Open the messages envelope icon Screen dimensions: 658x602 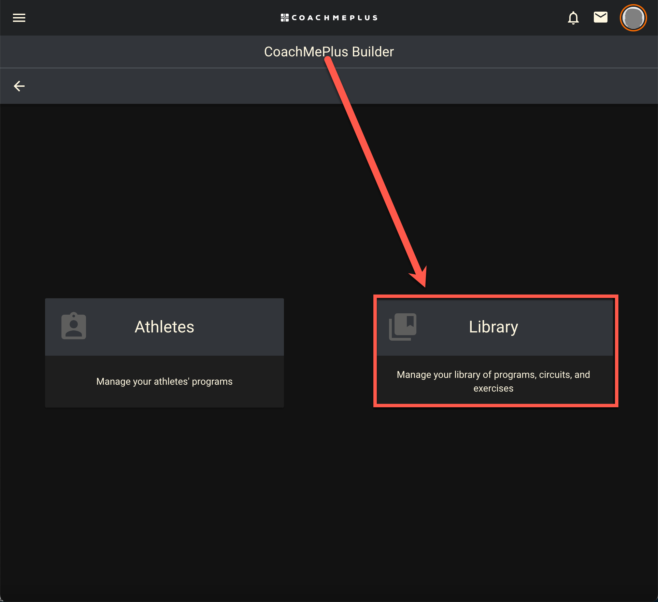[x=601, y=17]
